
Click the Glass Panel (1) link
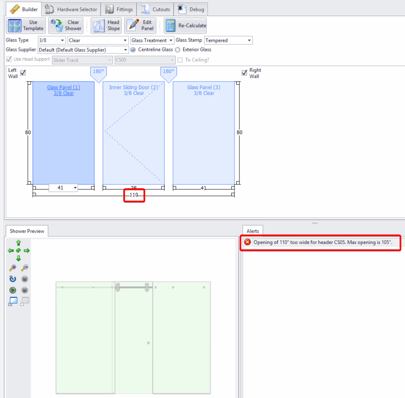(x=63, y=87)
